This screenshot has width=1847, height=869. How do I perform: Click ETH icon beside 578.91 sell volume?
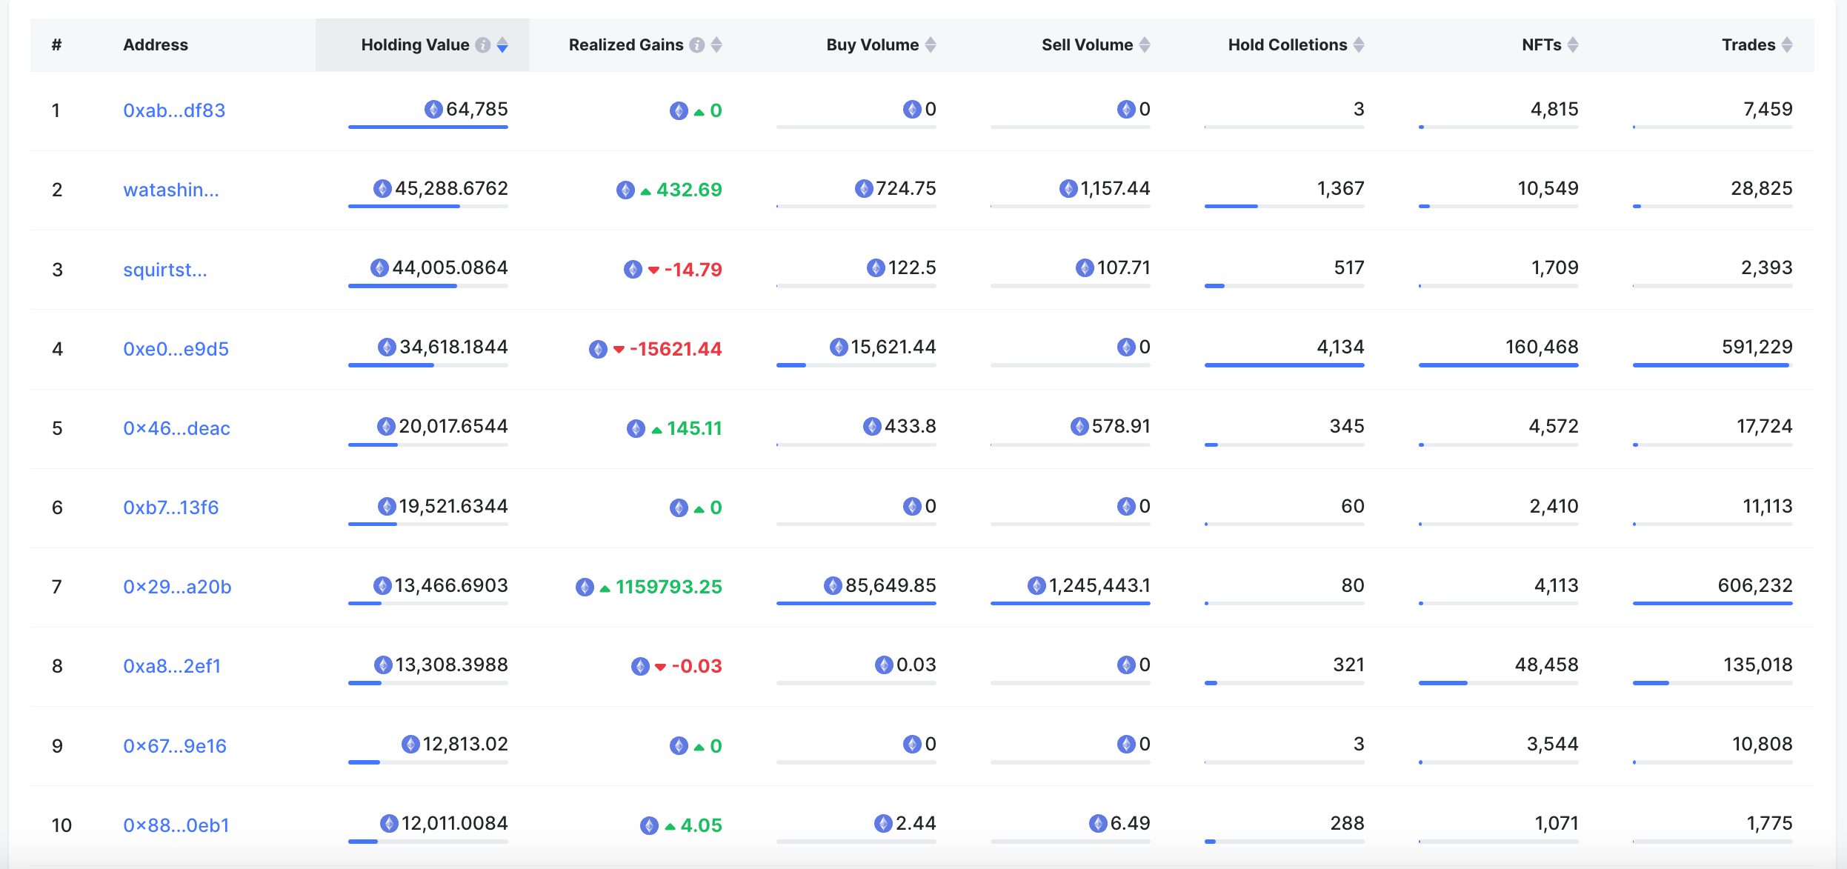[1079, 427]
